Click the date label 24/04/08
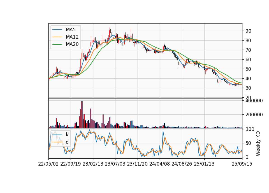This screenshot has height=193, width=269. (x=159, y=164)
